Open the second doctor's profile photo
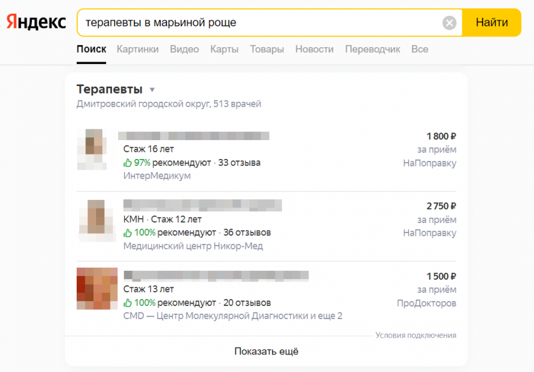 [96, 220]
